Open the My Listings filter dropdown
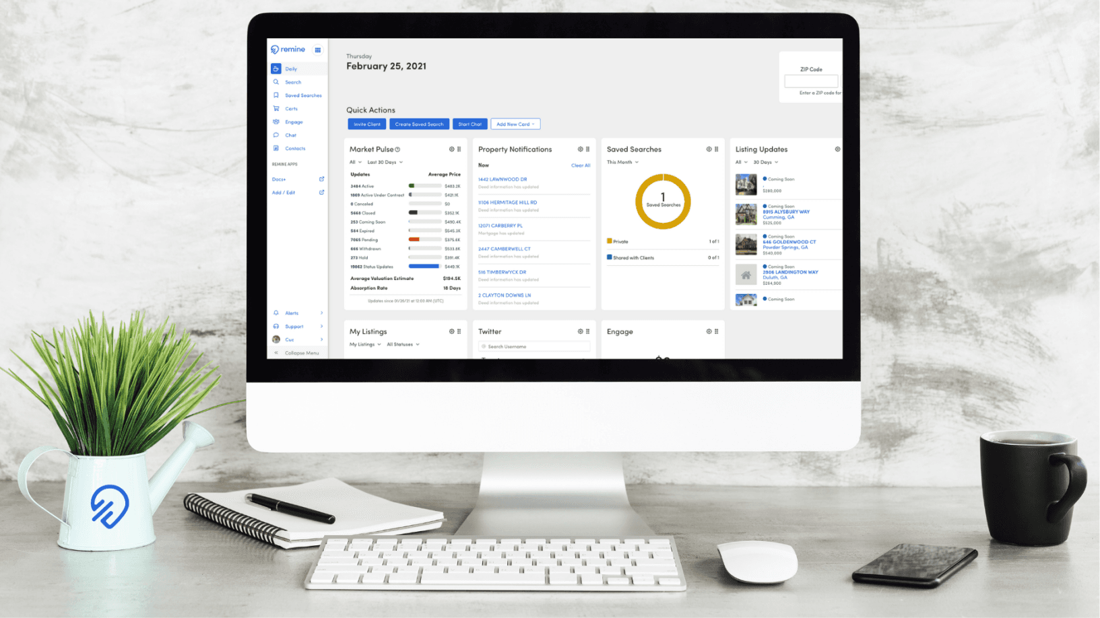Viewport: 1100px width, 618px height. [365, 345]
